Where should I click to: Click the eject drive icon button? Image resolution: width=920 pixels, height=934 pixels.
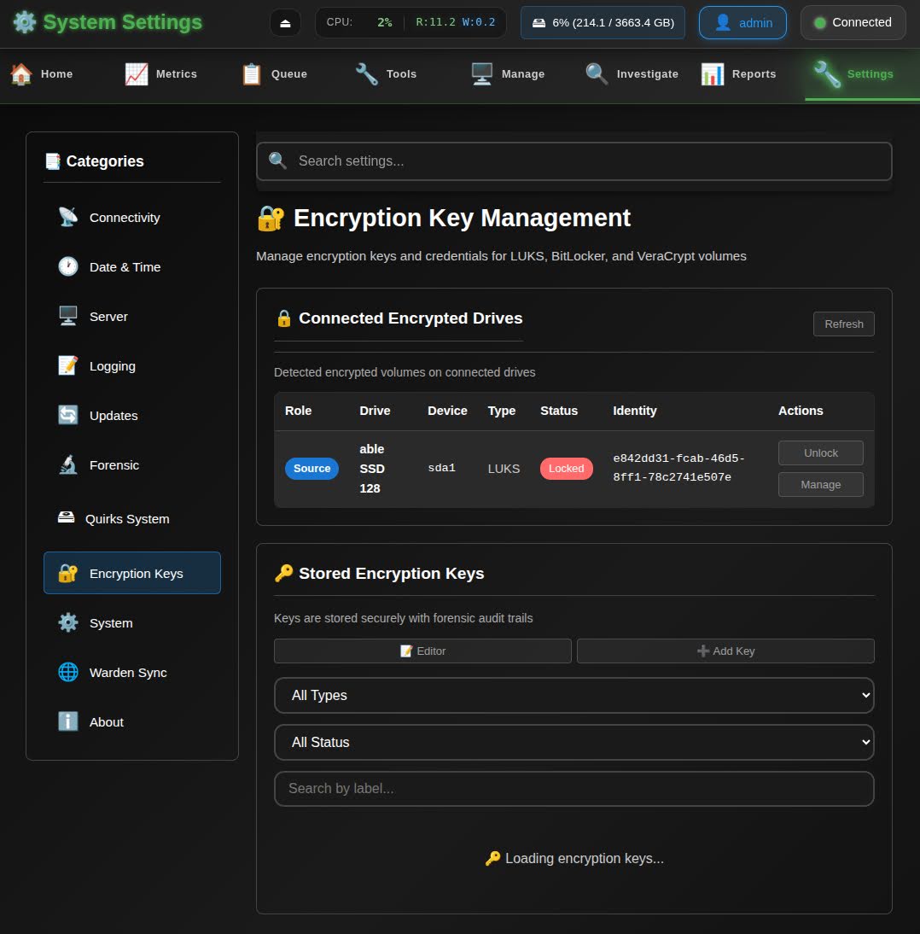(x=285, y=23)
